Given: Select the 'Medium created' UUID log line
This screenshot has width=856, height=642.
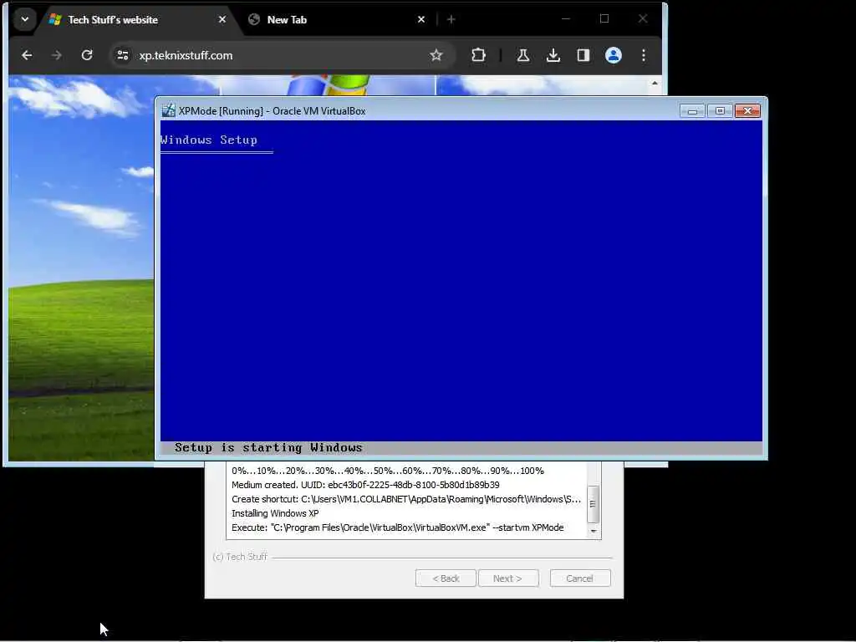Looking at the screenshot, I should (365, 485).
